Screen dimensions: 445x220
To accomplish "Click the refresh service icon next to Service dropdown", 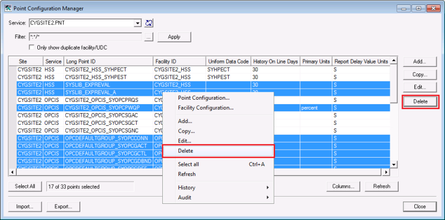I will [x=149, y=23].
